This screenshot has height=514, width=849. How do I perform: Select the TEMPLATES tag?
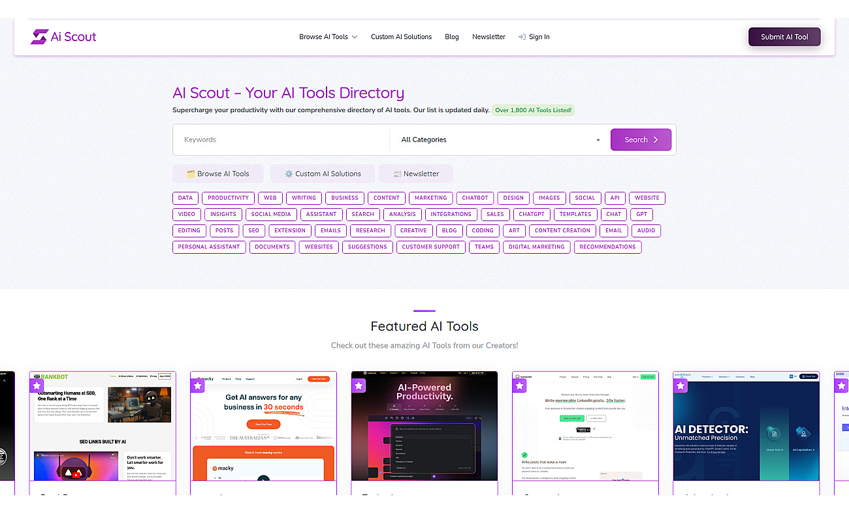[575, 214]
